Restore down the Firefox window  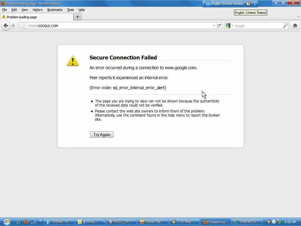(283, 3)
